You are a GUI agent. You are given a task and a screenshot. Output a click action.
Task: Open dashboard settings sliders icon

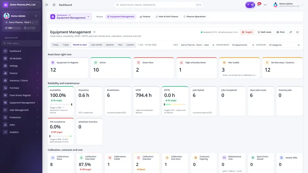click(x=297, y=32)
